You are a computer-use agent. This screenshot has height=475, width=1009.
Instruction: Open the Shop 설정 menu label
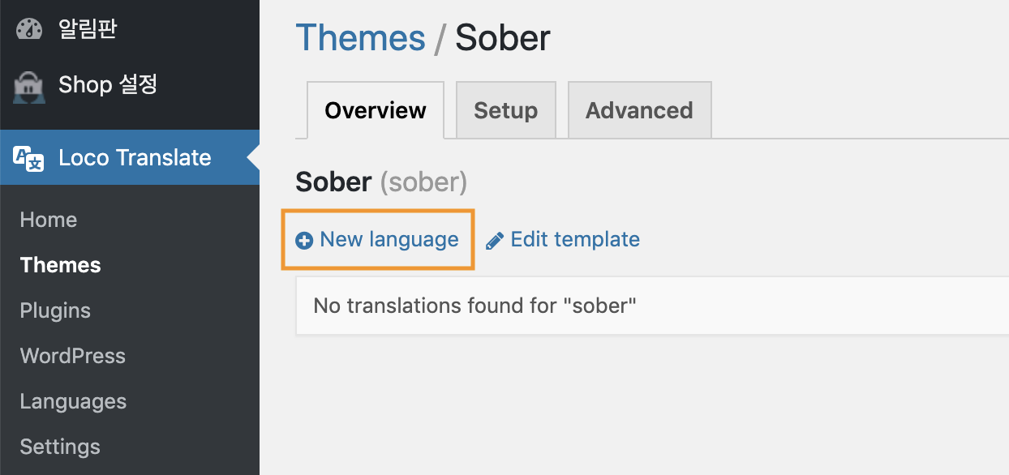click(108, 84)
